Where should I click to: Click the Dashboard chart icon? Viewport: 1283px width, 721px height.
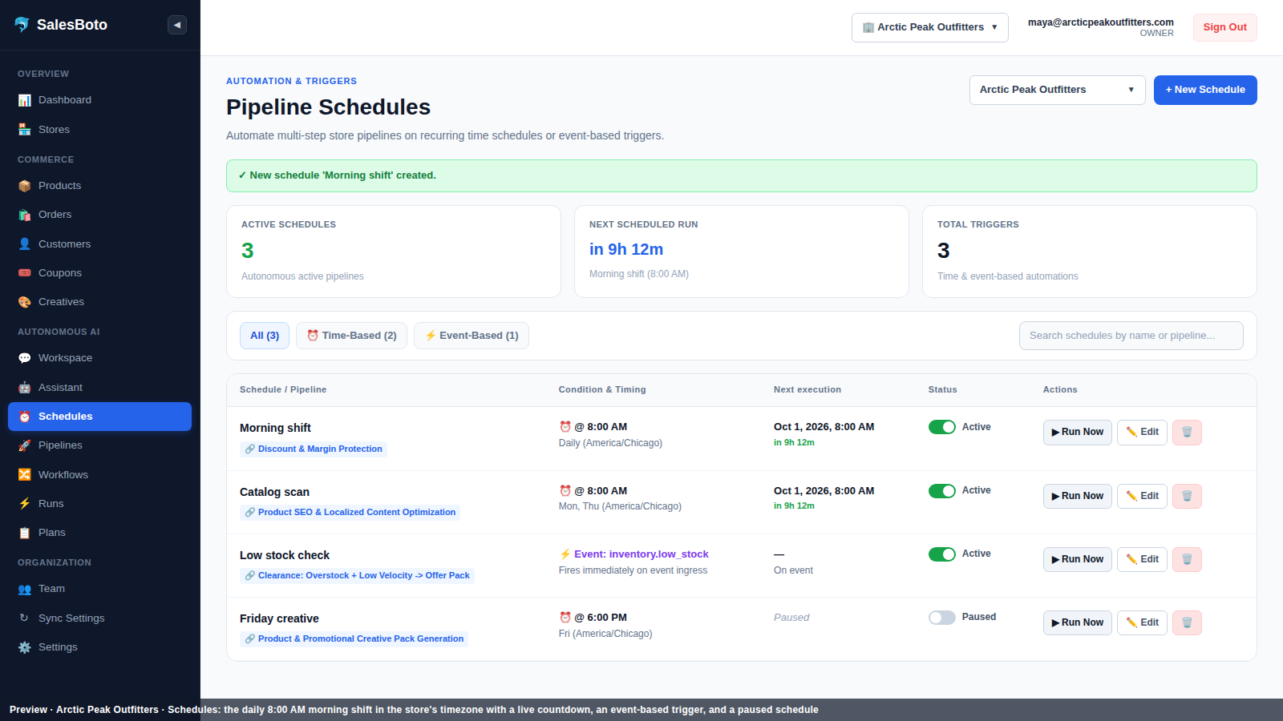(25, 100)
